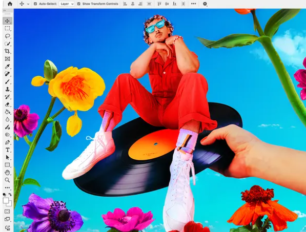
Task: Activate the Hand tool
Action: (7, 173)
